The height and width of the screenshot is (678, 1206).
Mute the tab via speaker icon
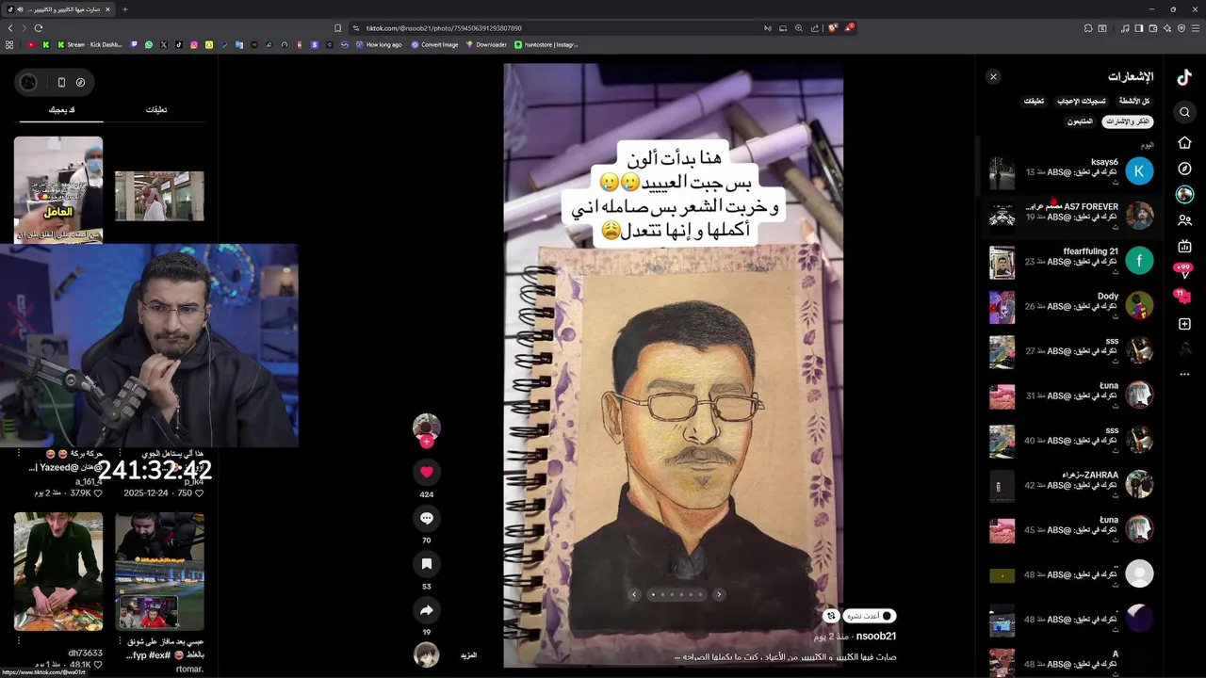pos(21,9)
